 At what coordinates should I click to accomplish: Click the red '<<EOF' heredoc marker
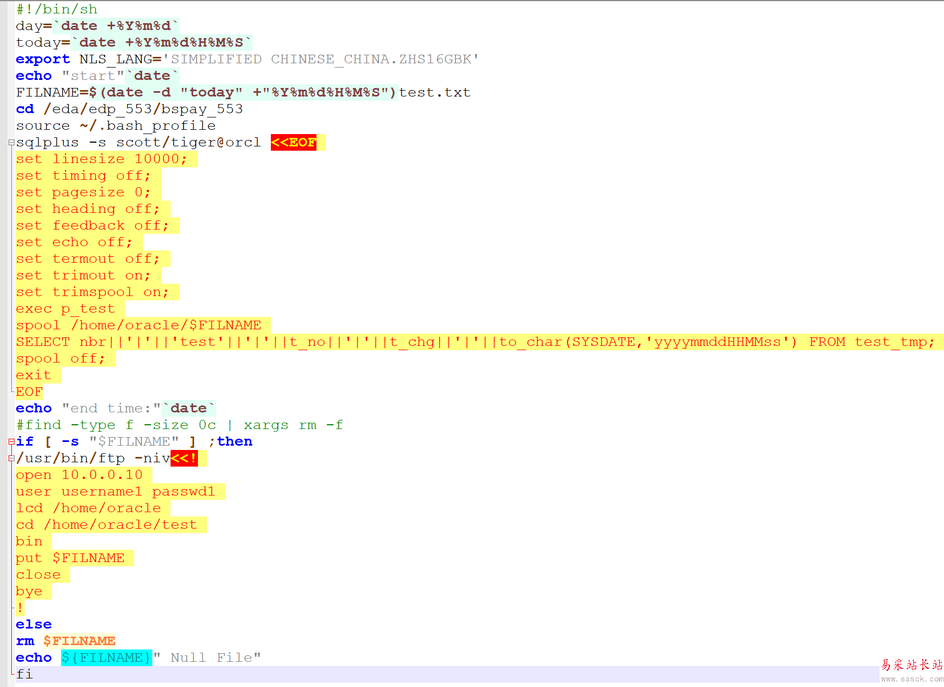coord(293,142)
